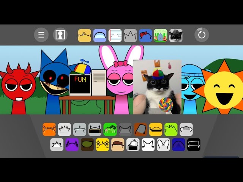Pick the brown bucket icon
The image size is (243, 182).
point(140,130)
